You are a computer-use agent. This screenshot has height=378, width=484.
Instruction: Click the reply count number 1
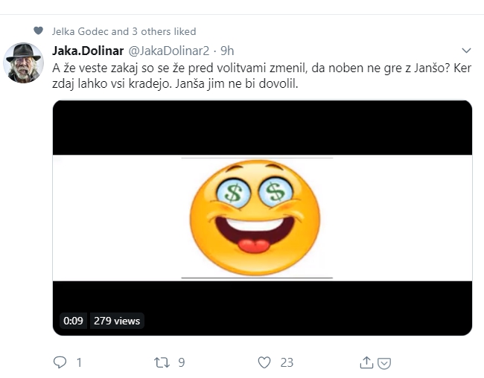pyautogui.click(x=79, y=362)
